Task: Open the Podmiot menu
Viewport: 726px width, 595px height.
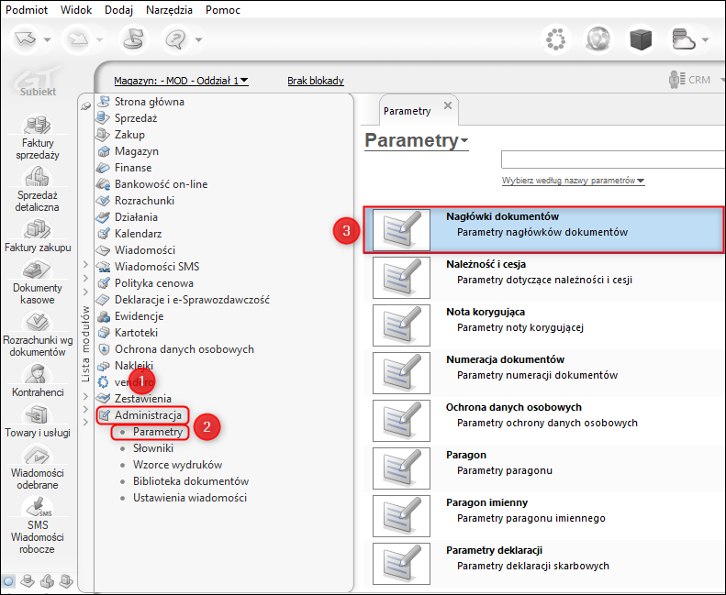Action: pyautogui.click(x=27, y=10)
